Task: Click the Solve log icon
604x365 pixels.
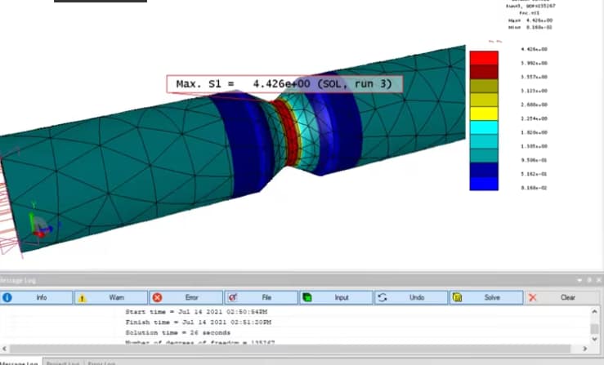Action: (457, 298)
